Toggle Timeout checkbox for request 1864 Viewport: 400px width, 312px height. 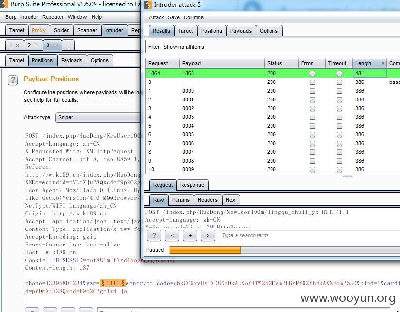[339, 74]
